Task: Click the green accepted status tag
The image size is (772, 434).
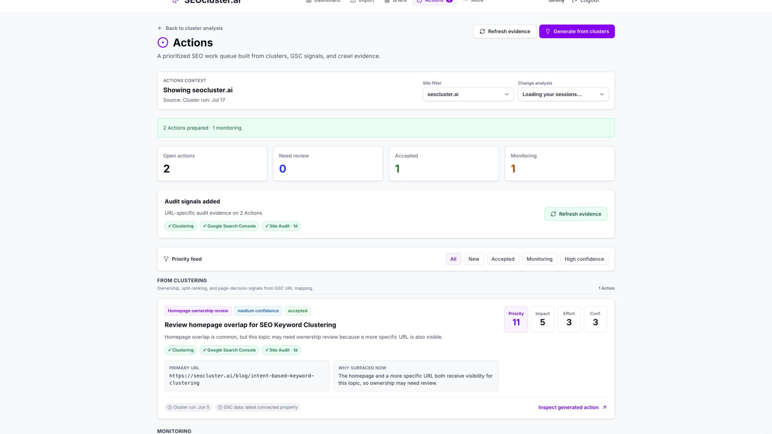Action: (x=298, y=311)
